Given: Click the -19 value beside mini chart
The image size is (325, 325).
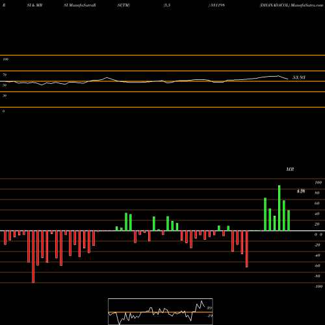Looking at the screenshot, I should coord(209,316).
